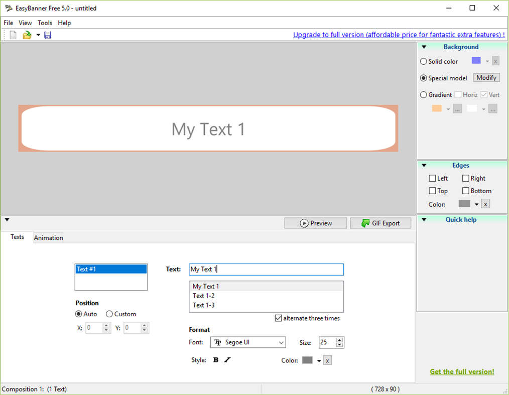The width and height of the screenshot is (509, 395).
Task: Click the New document toolbar icon
Action: (13, 35)
